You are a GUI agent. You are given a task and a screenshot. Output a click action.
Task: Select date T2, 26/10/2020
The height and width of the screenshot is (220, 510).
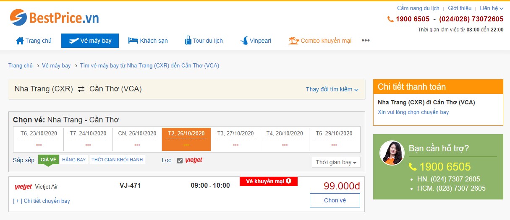click(x=186, y=139)
